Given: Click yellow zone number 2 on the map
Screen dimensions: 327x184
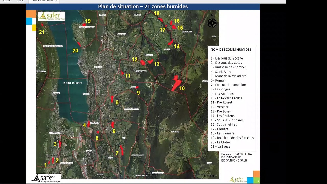Looking at the screenshot, I should (57, 160).
